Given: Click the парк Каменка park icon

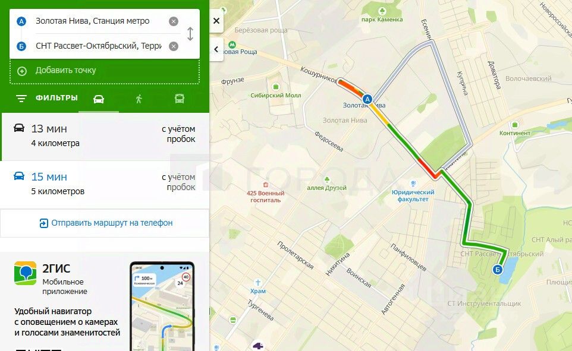Looking at the screenshot, I should click(x=382, y=11).
